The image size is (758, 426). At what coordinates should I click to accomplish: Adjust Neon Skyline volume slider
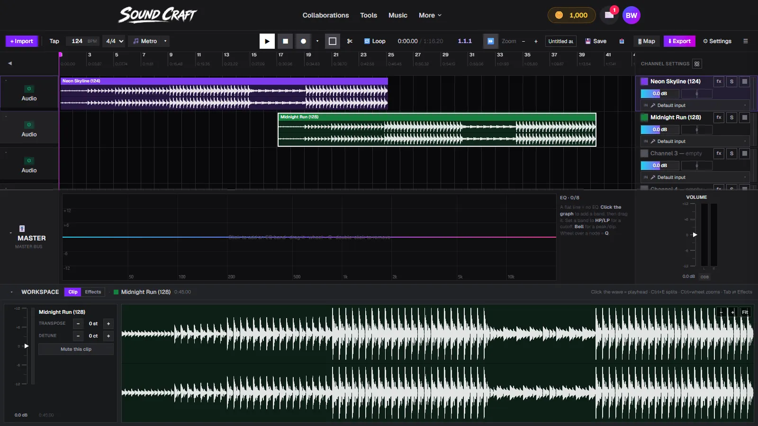pyautogui.click(x=660, y=94)
